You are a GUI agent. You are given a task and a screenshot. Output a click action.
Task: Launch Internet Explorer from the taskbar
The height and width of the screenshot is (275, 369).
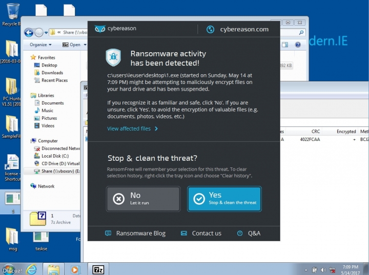pyautogui.click(x=32, y=269)
